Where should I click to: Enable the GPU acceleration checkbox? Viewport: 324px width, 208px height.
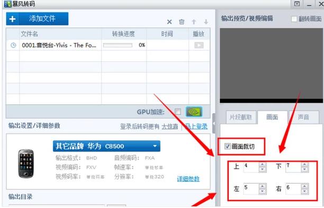178,112
